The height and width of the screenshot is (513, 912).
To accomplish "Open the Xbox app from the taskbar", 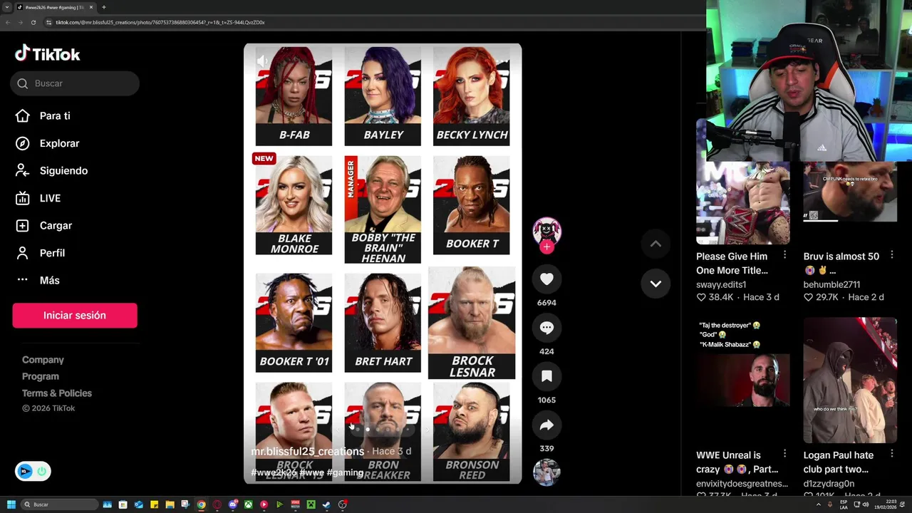I will tap(248, 504).
